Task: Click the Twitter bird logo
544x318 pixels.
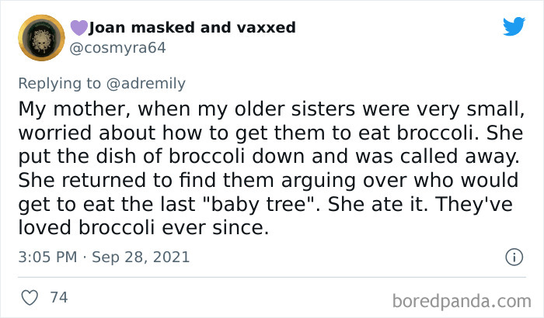Action: 514,26
